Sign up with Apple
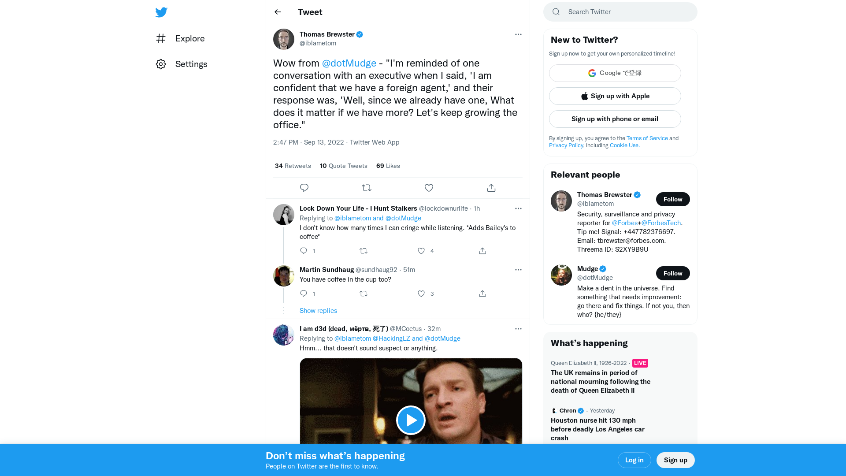Screen dimensions: 846x476 point(615,96)
